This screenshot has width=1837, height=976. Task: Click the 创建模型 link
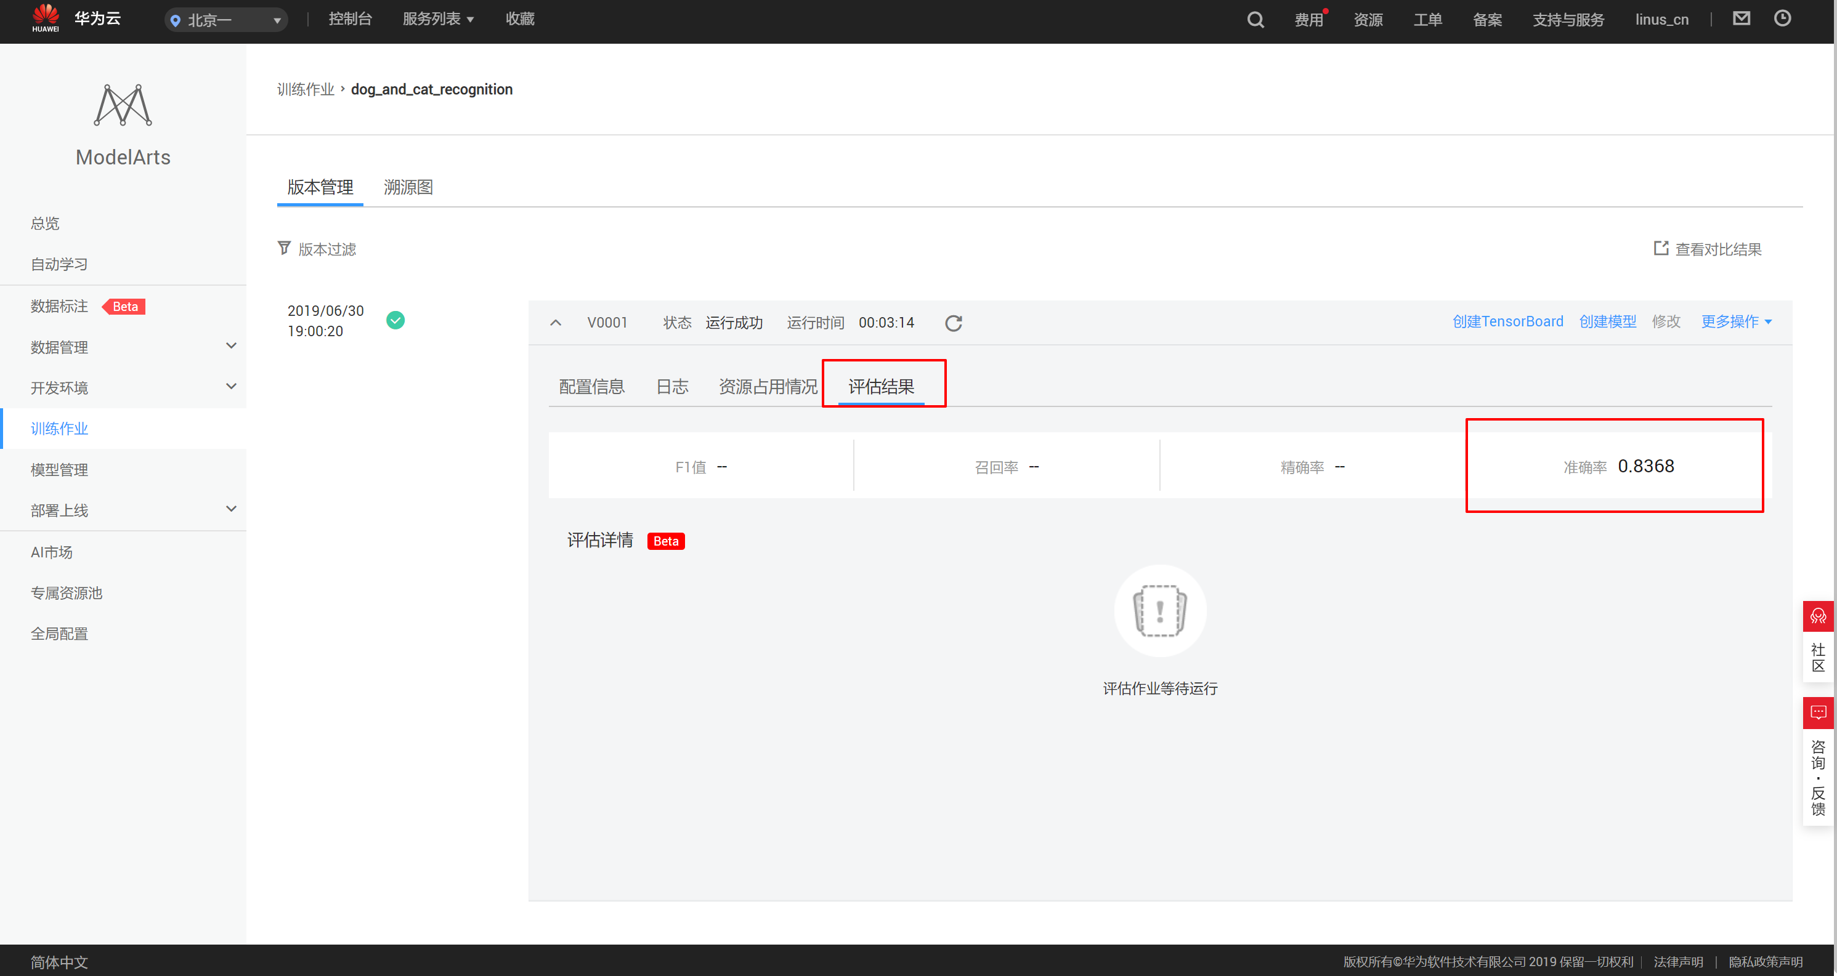tap(1607, 321)
